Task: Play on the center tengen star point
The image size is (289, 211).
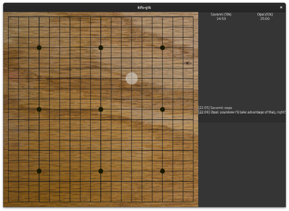Action: (101, 109)
